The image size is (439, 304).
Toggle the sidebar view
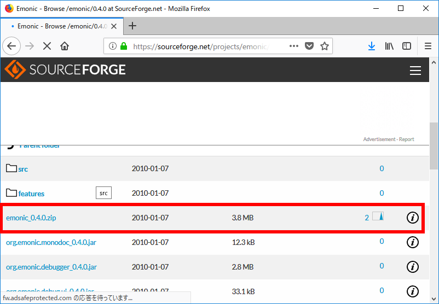point(407,46)
